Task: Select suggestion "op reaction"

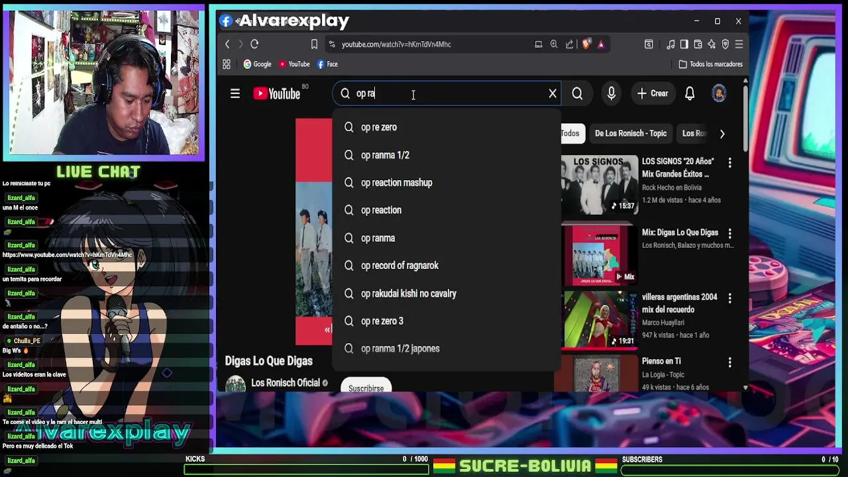Action: tap(446, 210)
